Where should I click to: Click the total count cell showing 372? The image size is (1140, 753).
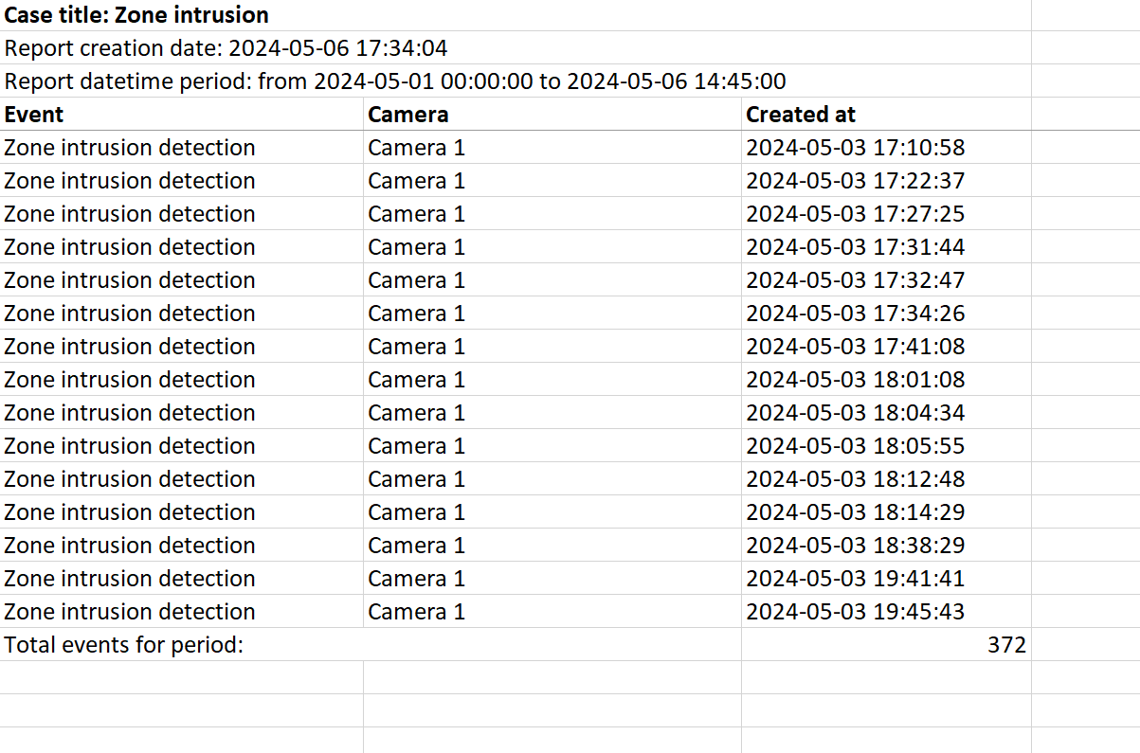tap(1005, 645)
